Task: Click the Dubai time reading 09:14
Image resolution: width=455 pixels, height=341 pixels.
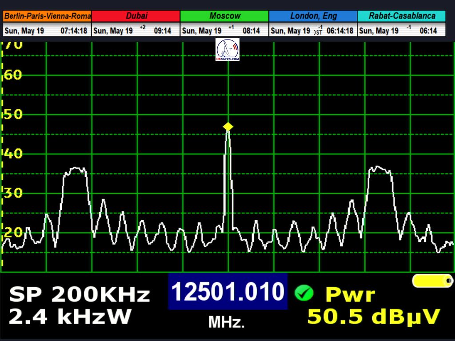Action: [x=162, y=31]
